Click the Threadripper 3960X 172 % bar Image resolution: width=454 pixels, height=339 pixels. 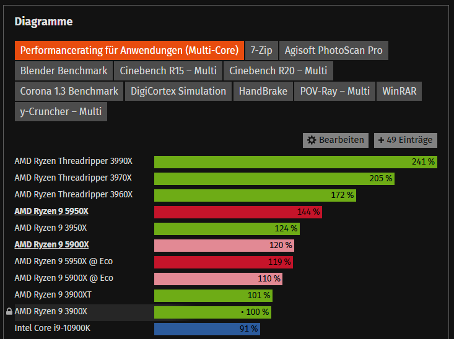point(255,195)
